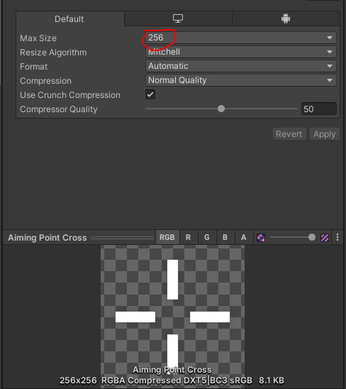The image size is (346, 389).
Task: Click the Use Crunch Compression label
Action: click(x=70, y=95)
